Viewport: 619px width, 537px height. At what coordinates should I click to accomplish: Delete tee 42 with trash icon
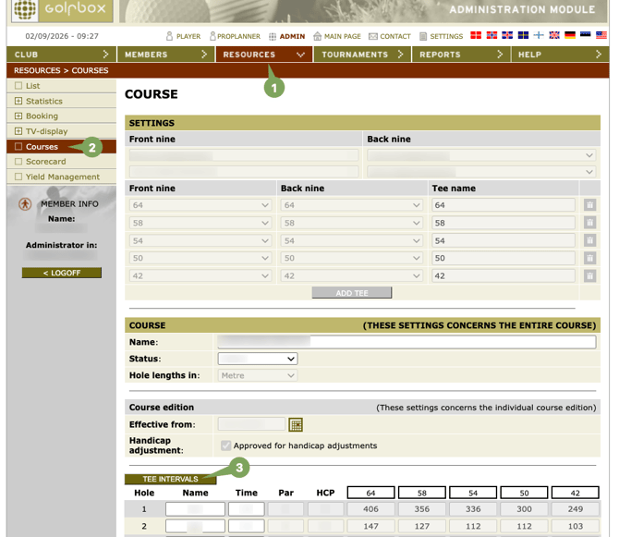589,276
